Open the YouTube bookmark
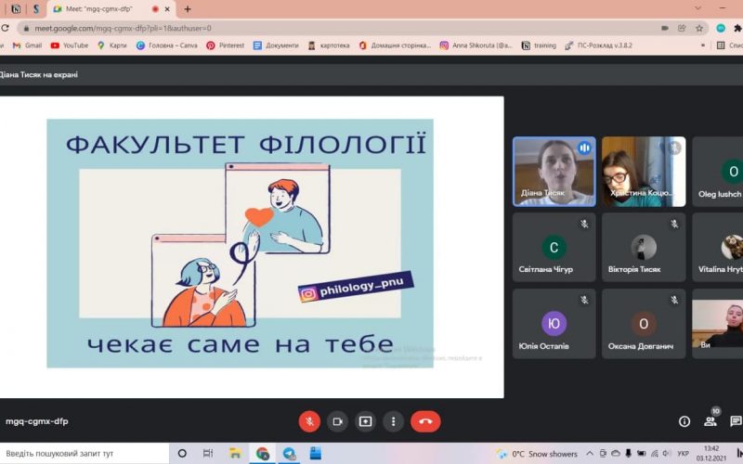Viewport: 743px width, 464px height. (x=70, y=45)
